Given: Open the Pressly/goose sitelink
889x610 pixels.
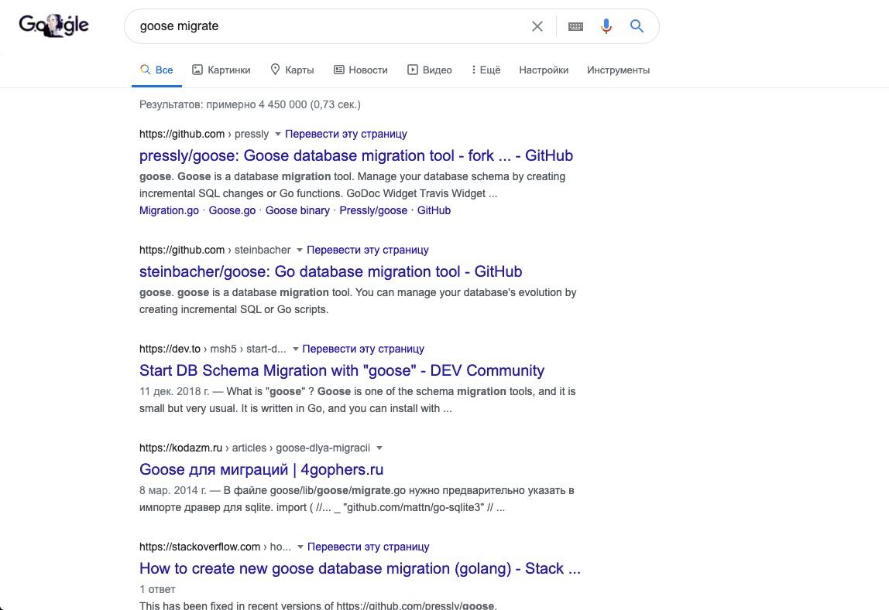Looking at the screenshot, I should 373,210.
